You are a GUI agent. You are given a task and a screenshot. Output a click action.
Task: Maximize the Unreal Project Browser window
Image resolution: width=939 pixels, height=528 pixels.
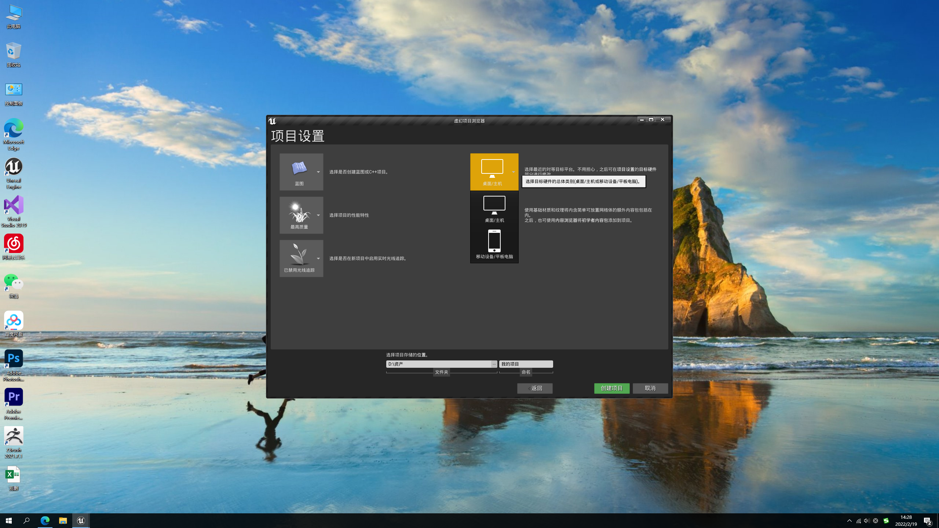click(x=651, y=120)
